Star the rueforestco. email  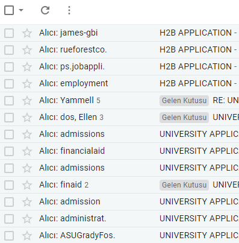point(27,50)
